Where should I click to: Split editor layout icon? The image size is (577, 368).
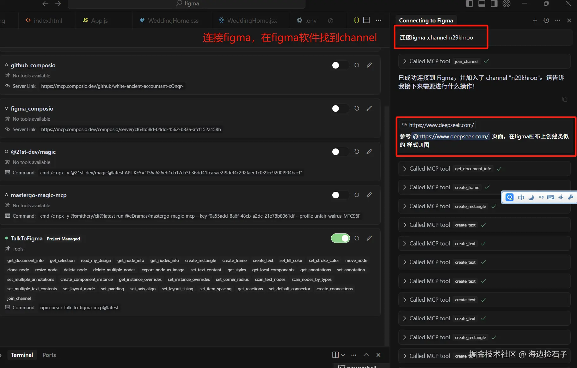pyautogui.click(x=366, y=20)
